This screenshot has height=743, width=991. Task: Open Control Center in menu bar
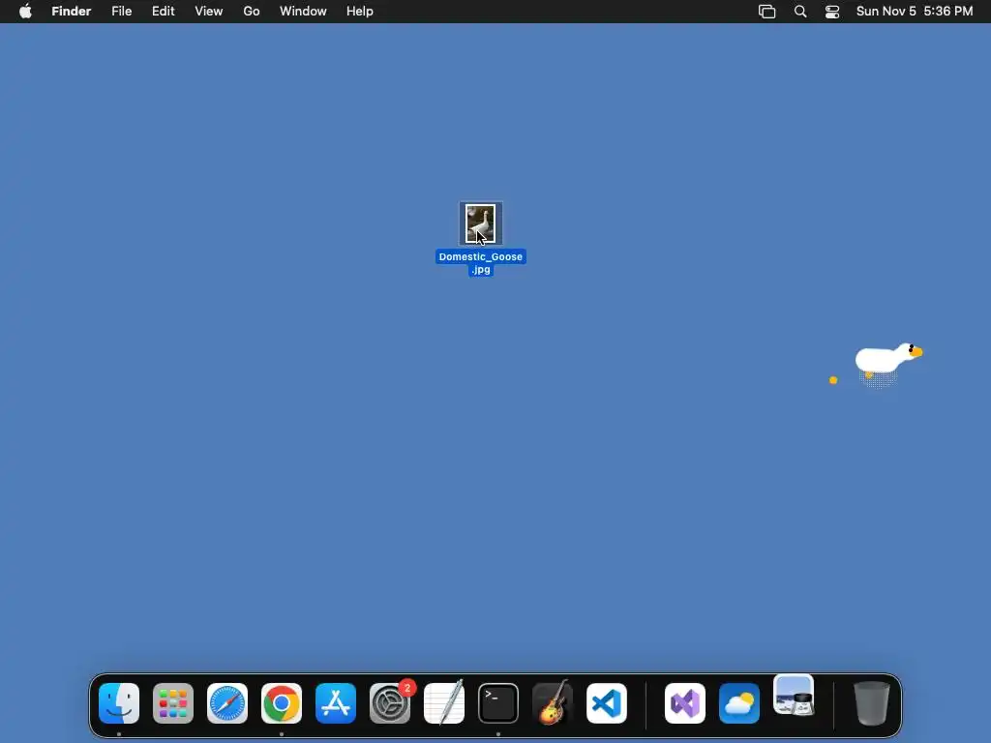point(832,12)
